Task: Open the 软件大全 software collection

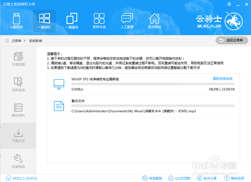Action: (x=99, y=21)
